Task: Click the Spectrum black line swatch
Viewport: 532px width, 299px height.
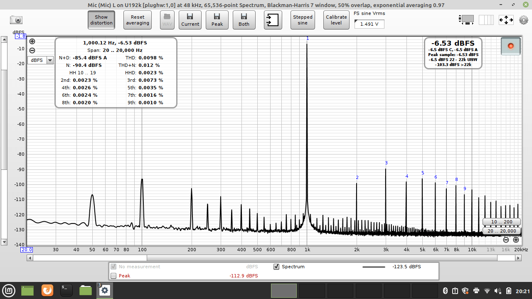Action: (x=374, y=267)
